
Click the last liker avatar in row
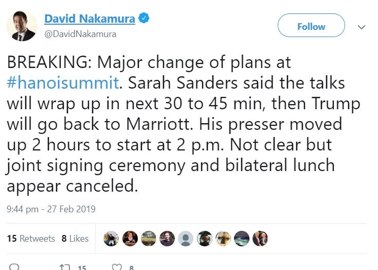point(260,238)
